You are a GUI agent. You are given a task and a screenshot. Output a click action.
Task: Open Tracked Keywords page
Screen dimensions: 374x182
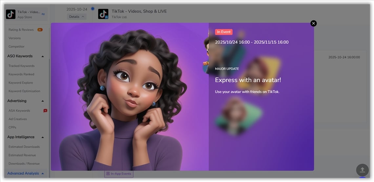(21, 66)
